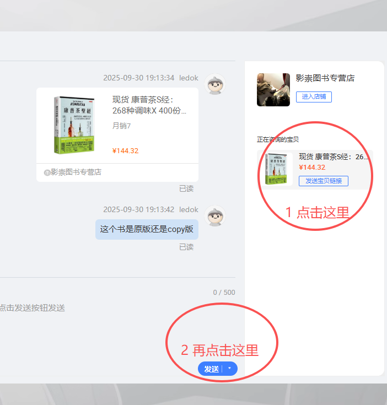The width and height of the screenshot is (387, 405).
Task: Click the 正在咨询的宝贝 heading
Action: (278, 140)
